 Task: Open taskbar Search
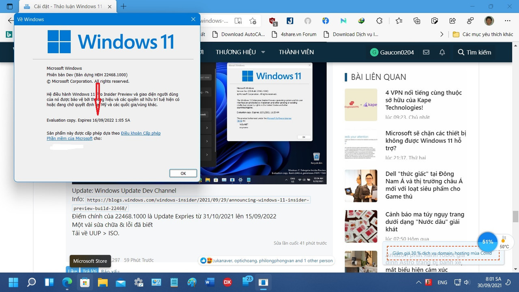click(x=31, y=282)
